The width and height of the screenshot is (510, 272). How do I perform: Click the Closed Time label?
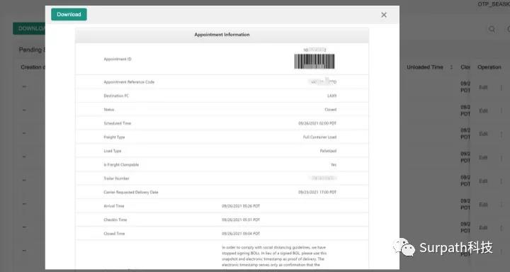[x=114, y=234]
